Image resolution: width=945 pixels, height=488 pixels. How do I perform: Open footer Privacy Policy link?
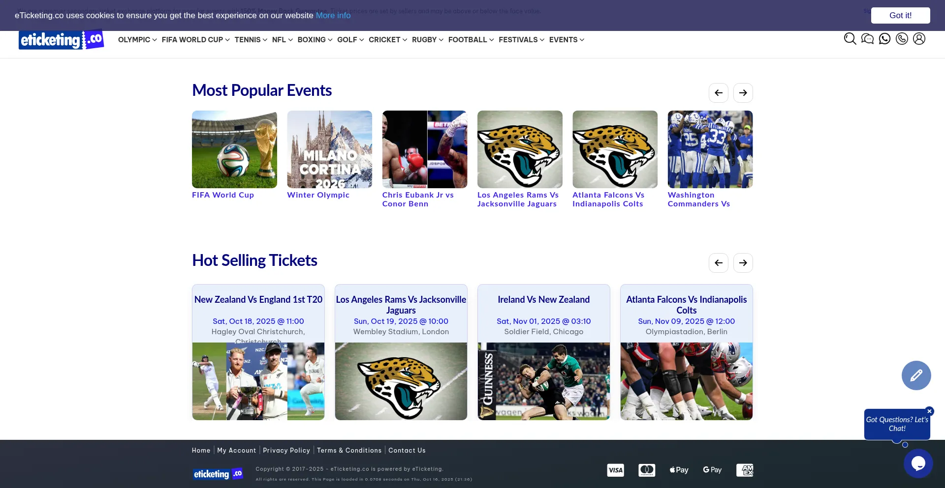286,451
